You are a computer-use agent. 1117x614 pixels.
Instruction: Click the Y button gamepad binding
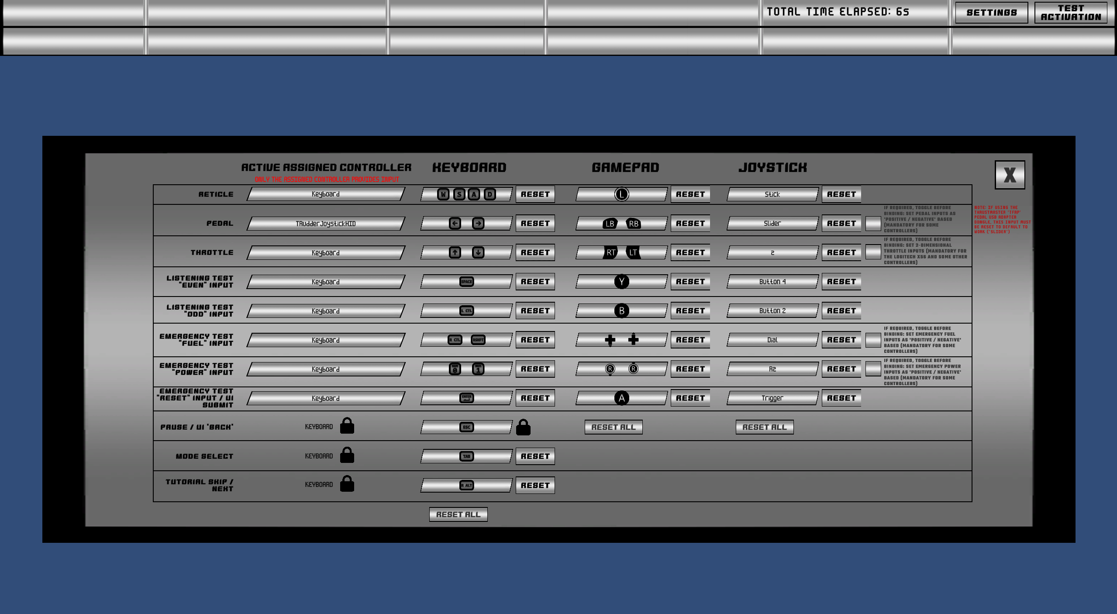tap(621, 282)
